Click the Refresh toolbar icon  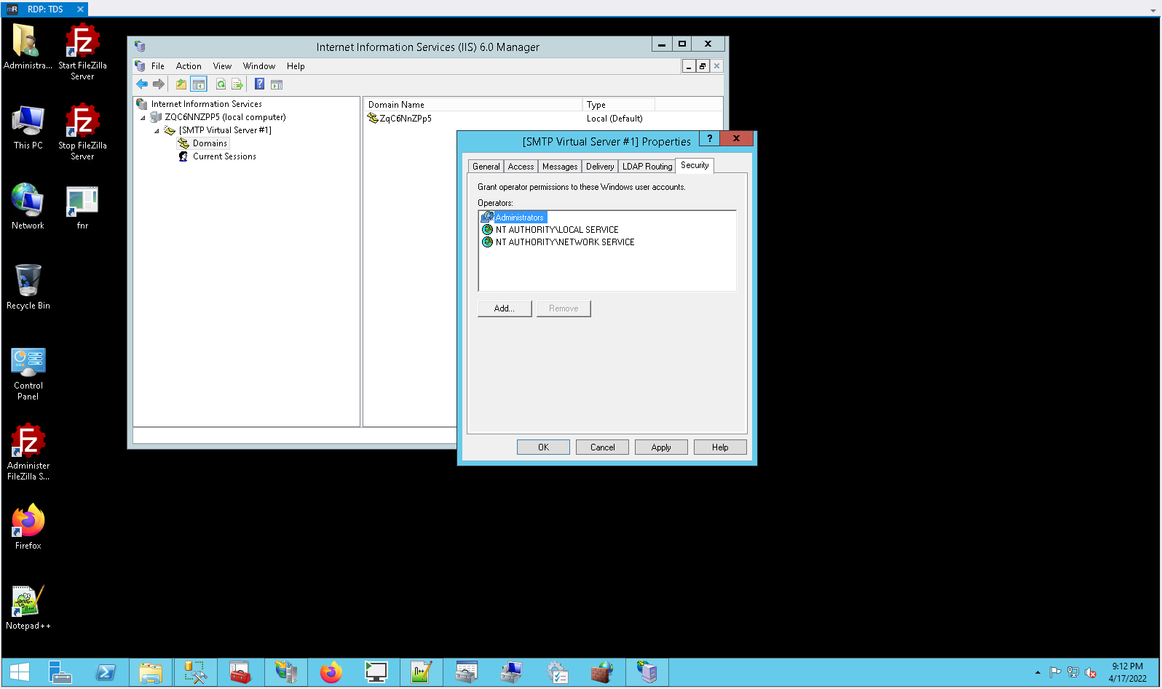click(x=221, y=84)
